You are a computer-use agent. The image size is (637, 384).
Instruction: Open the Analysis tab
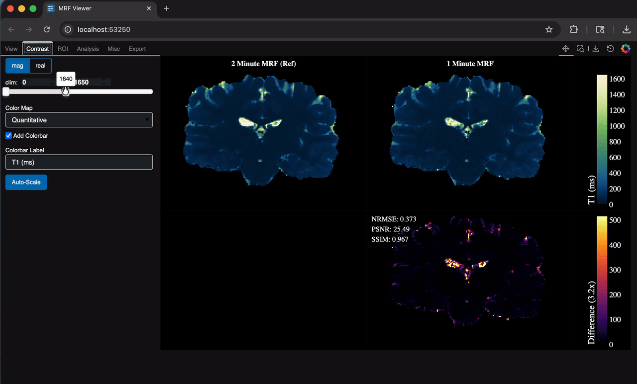pos(88,49)
